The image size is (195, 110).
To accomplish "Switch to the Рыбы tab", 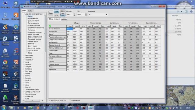I will pyautogui.click(x=30, y=11).
